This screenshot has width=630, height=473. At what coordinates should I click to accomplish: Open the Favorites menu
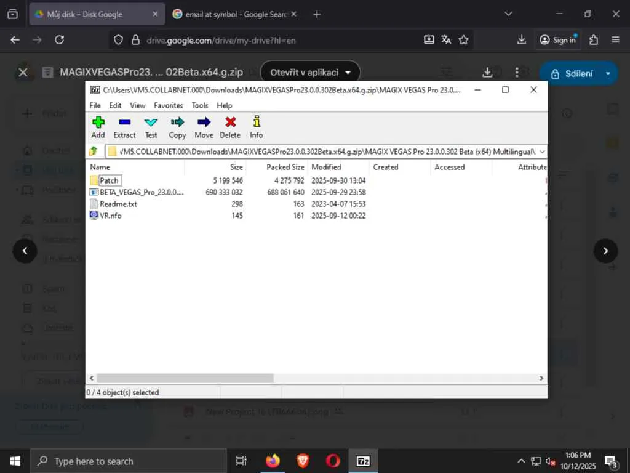point(169,105)
